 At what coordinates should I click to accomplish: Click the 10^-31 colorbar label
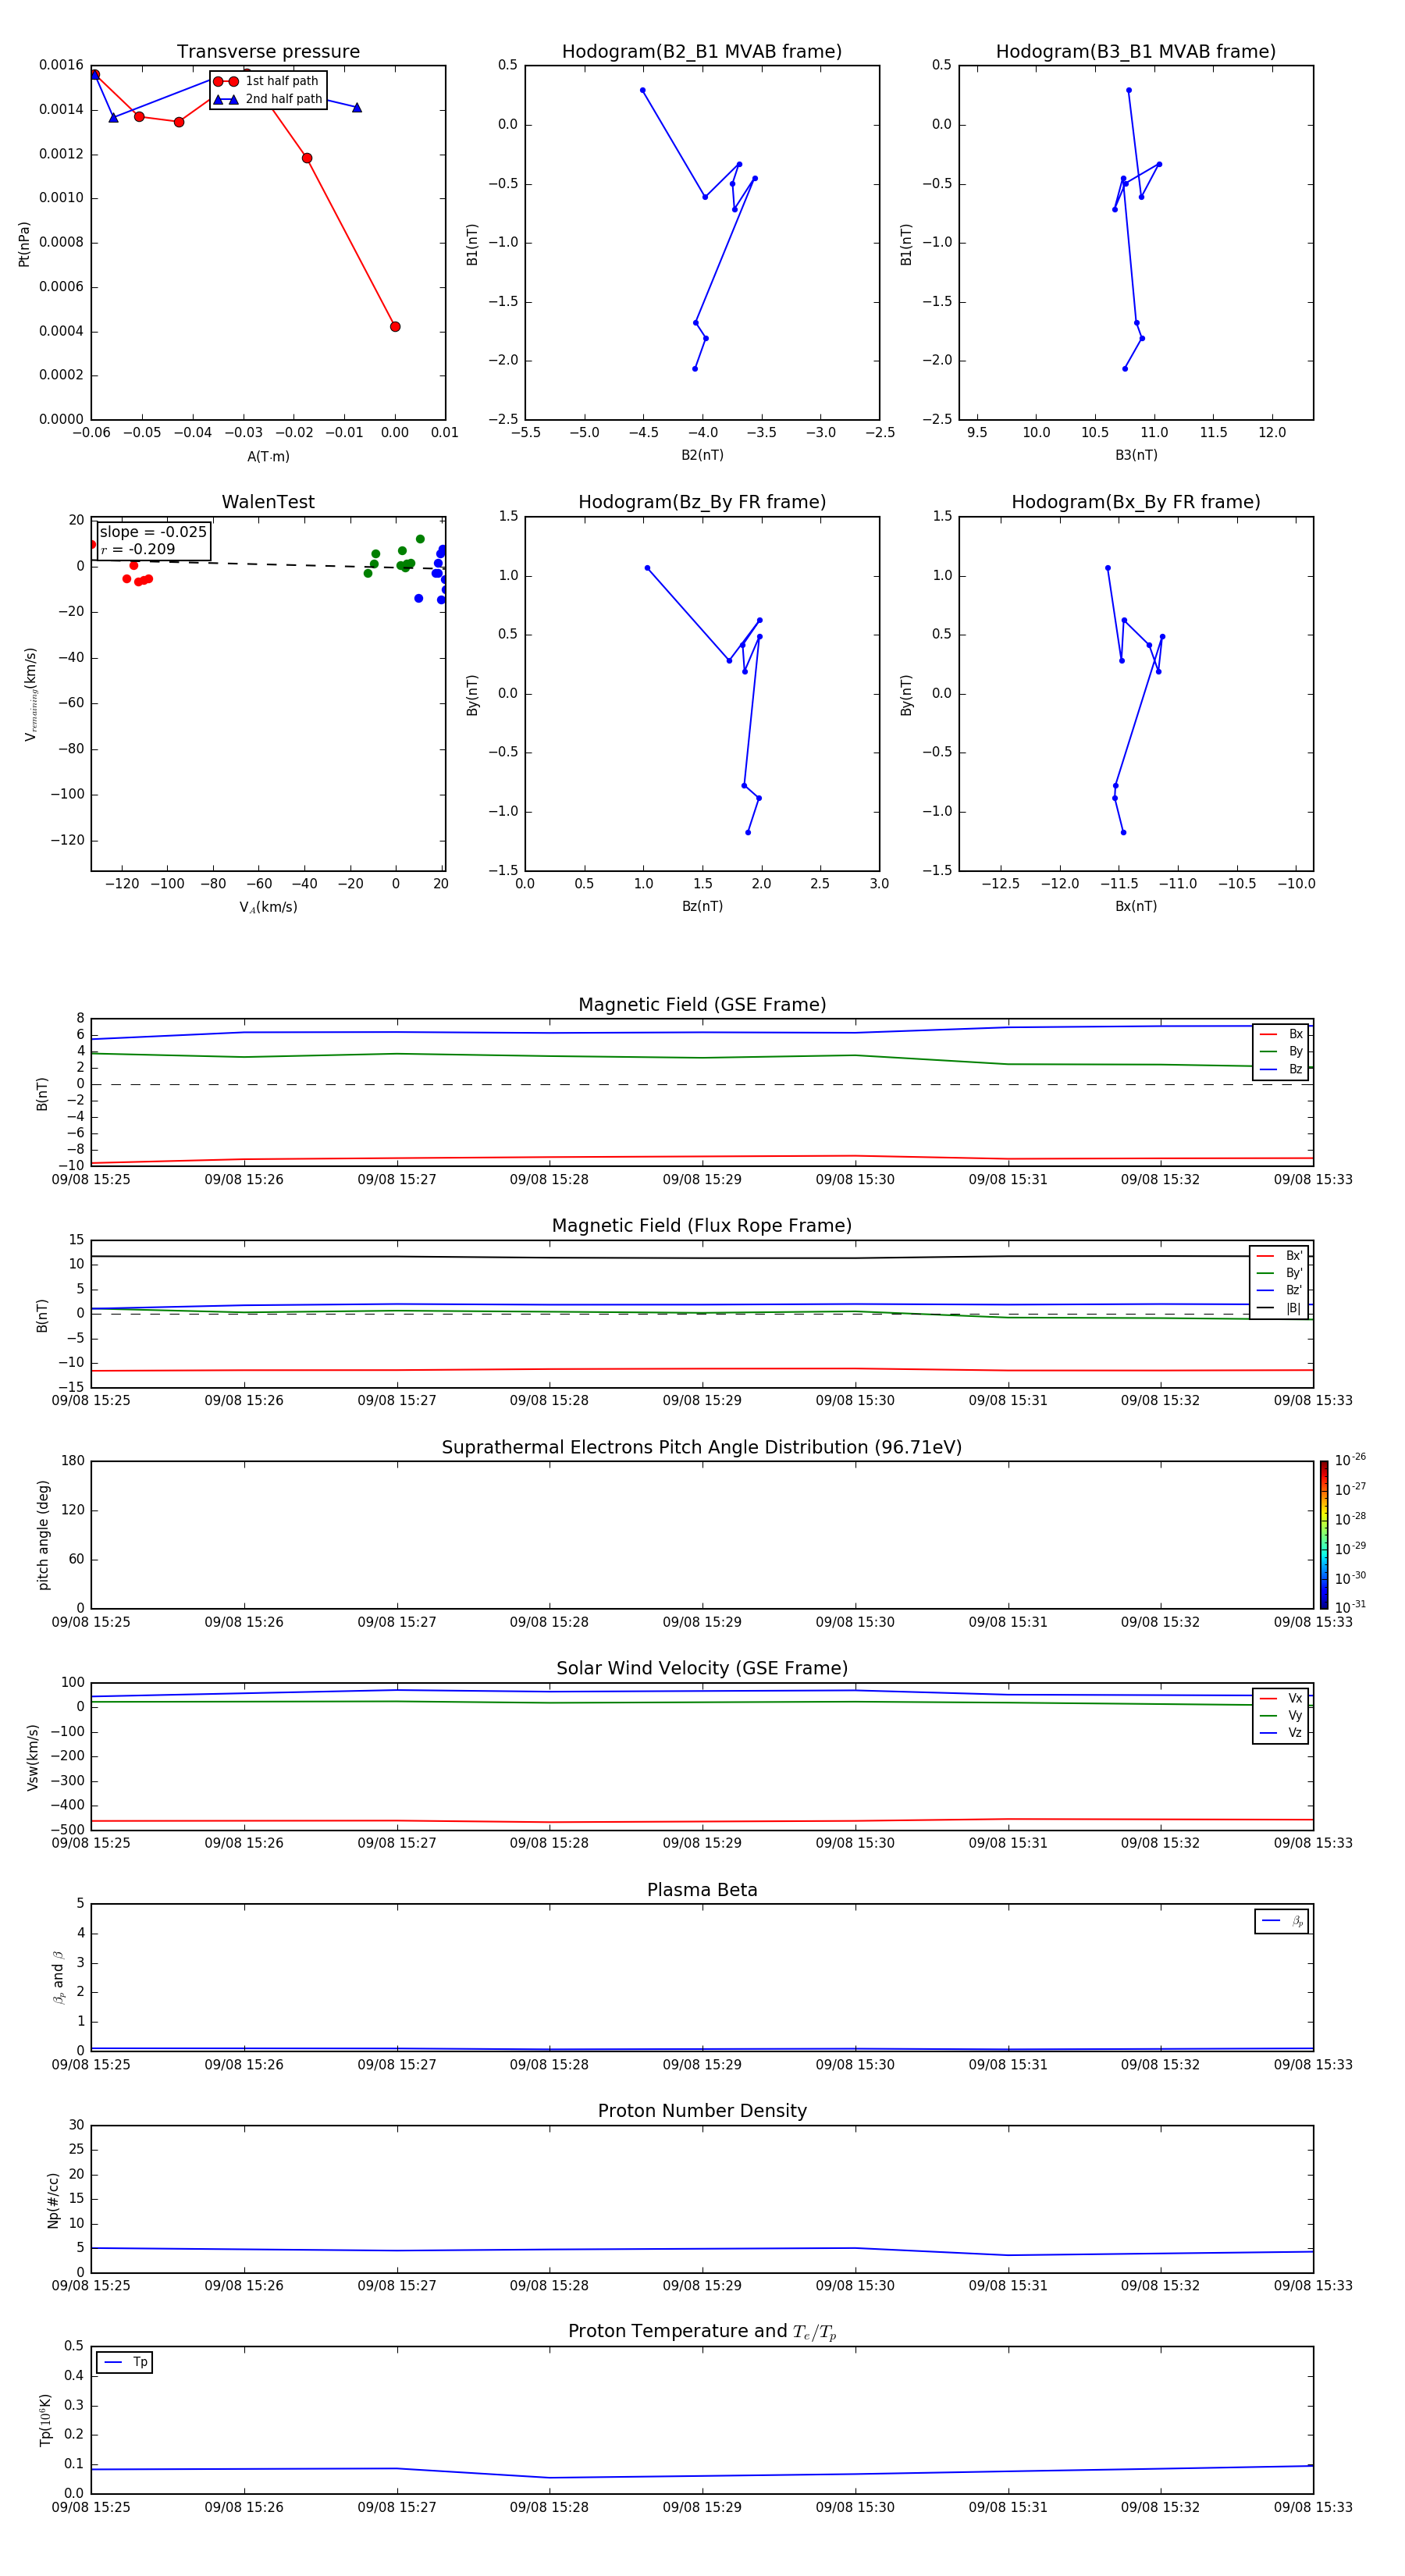pos(1350,1607)
